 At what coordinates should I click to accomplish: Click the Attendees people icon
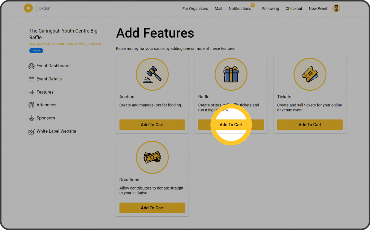tap(31, 105)
